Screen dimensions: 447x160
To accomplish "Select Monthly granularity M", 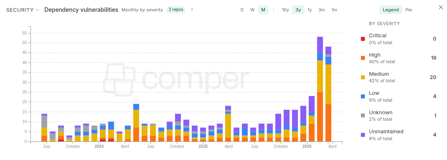I will pos(263,10).
